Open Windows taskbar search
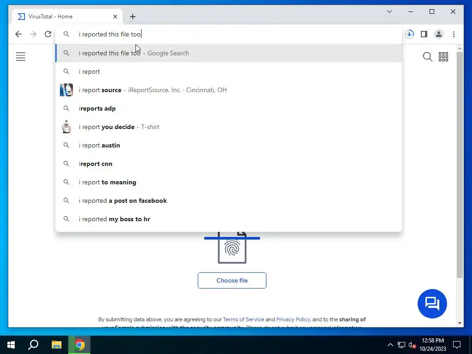 tap(33, 345)
